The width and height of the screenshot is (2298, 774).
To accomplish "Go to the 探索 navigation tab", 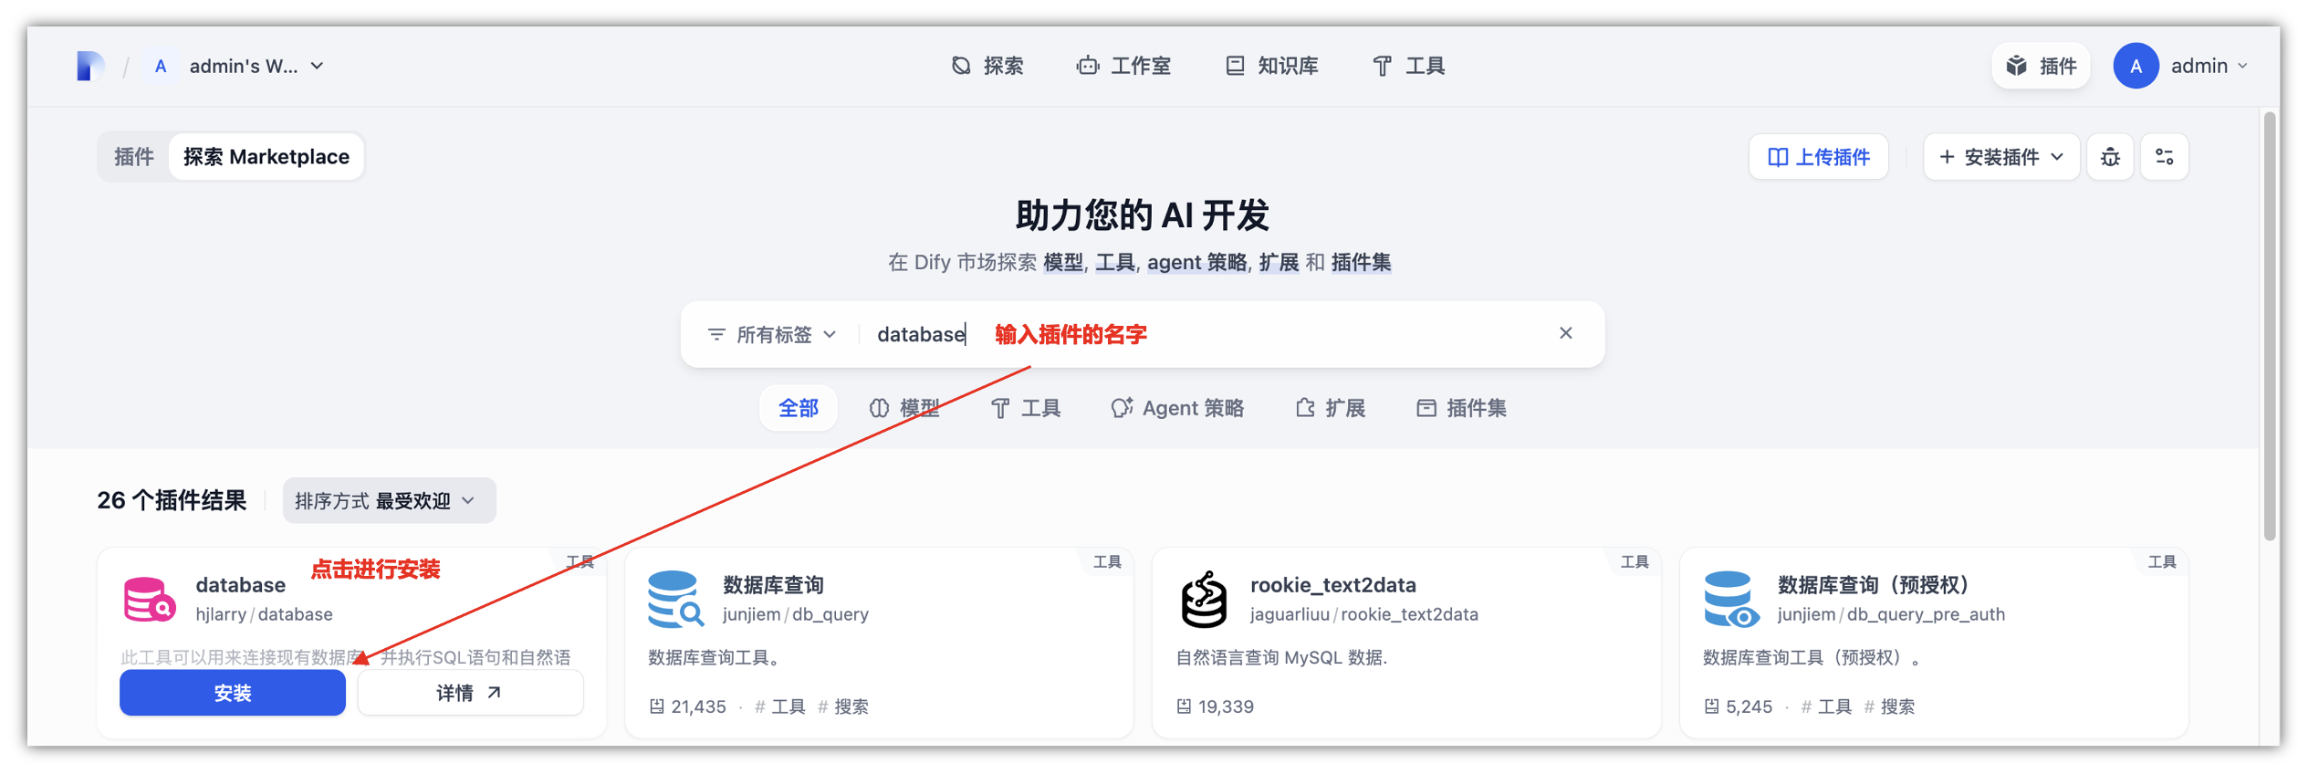I will pos(987,66).
